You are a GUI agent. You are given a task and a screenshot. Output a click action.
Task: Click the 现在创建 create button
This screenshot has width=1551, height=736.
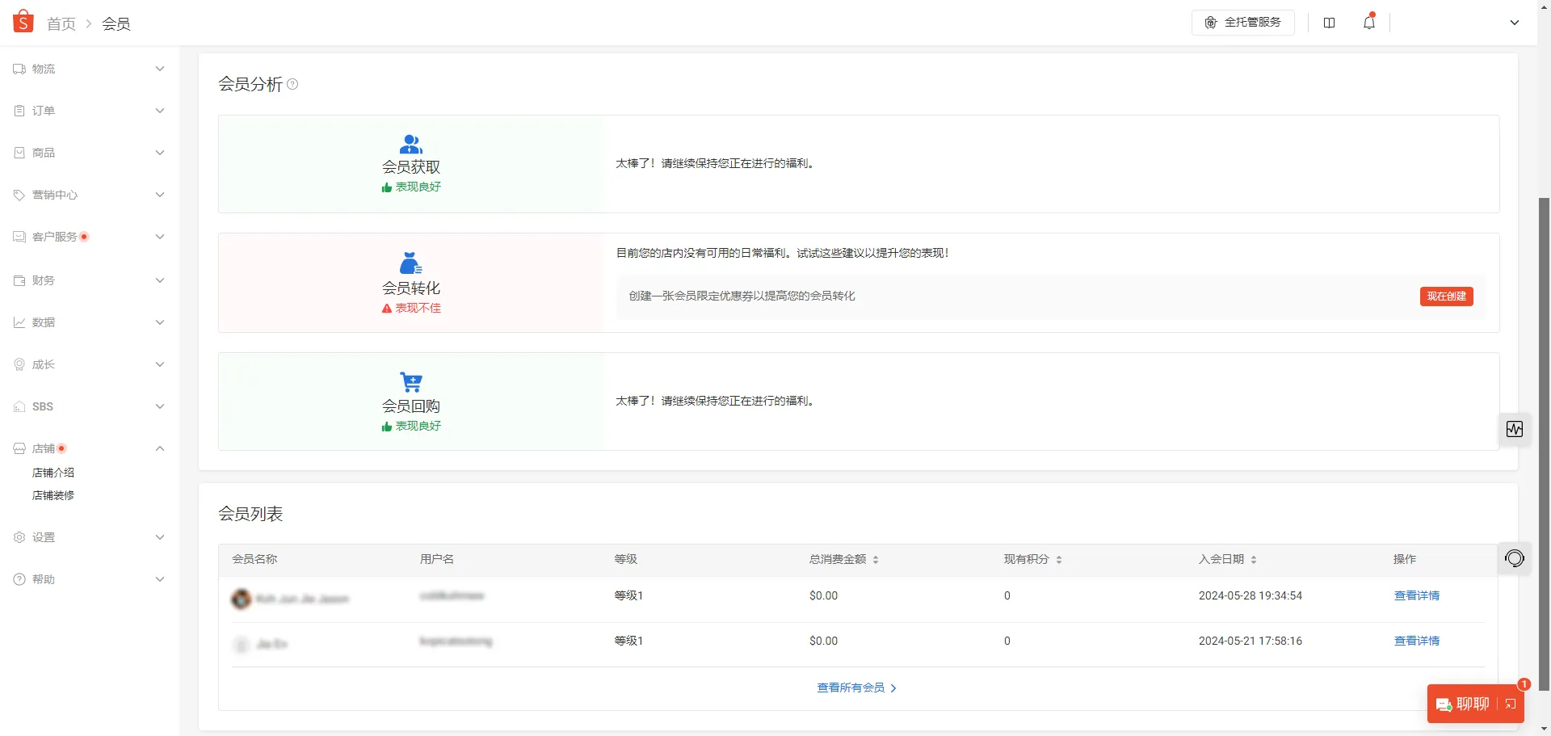(x=1446, y=297)
